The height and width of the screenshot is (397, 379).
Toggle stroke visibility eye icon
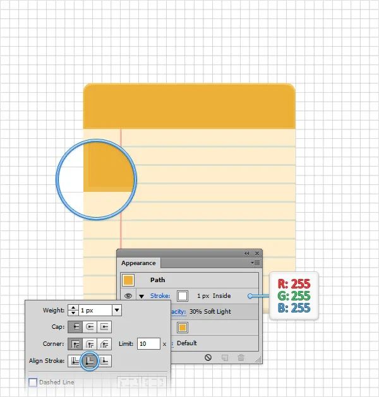coord(128,296)
